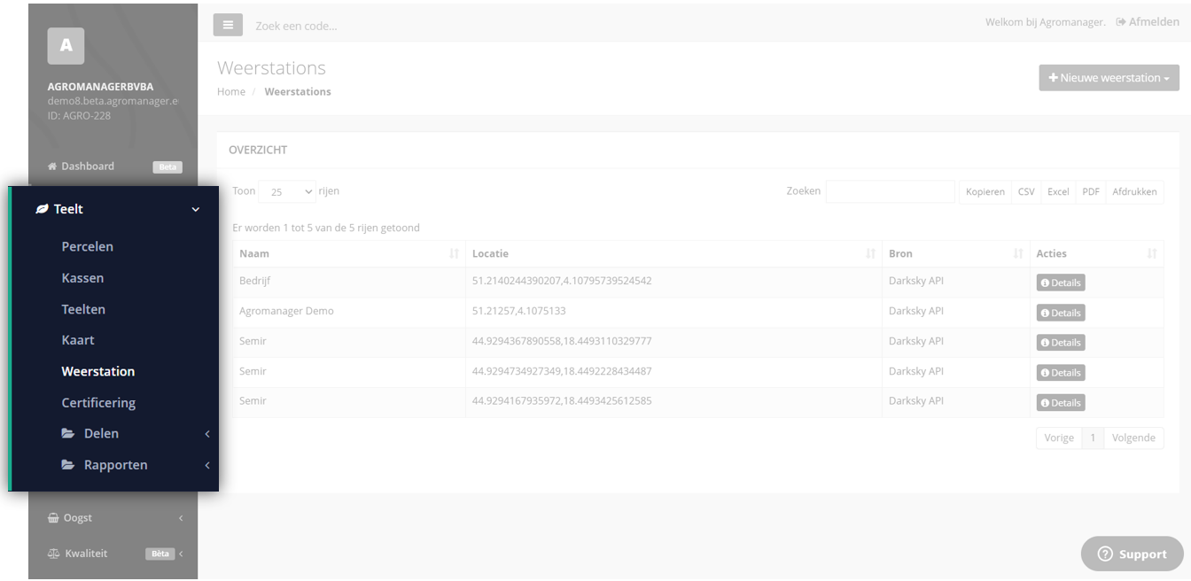Click the Afmelden link

coord(1154,22)
